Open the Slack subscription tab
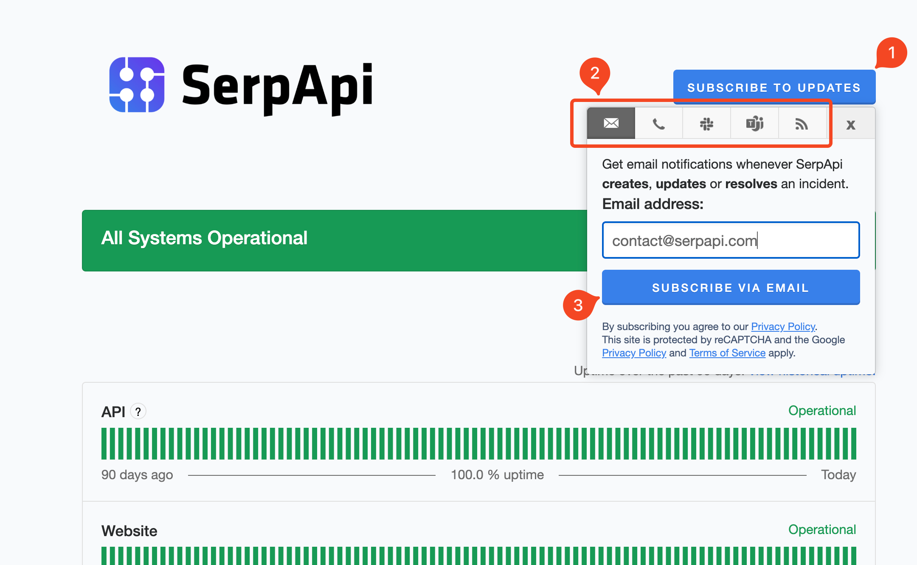Screen dimensions: 917x565 click(706, 124)
